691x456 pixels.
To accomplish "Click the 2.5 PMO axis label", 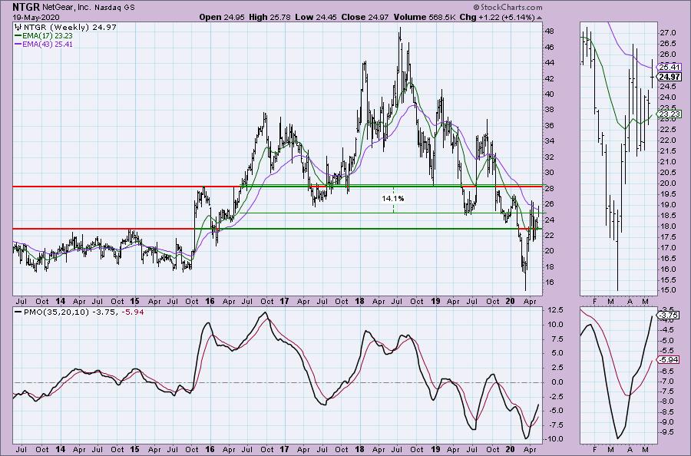I will coord(557,368).
